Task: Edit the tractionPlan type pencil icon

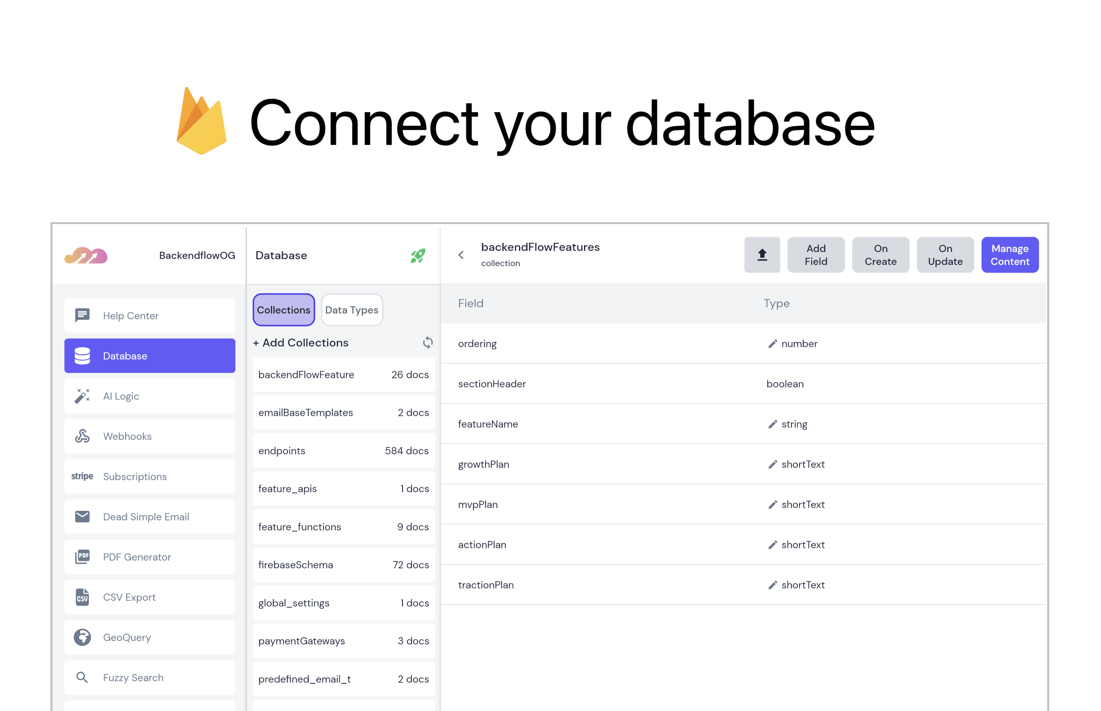Action: [x=773, y=585]
